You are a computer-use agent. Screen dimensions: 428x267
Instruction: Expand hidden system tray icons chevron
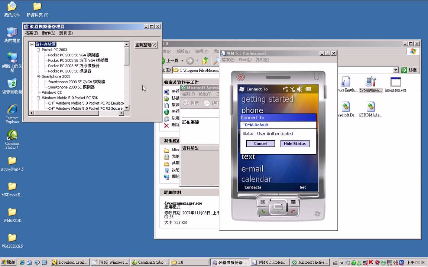tap(342, 263)
